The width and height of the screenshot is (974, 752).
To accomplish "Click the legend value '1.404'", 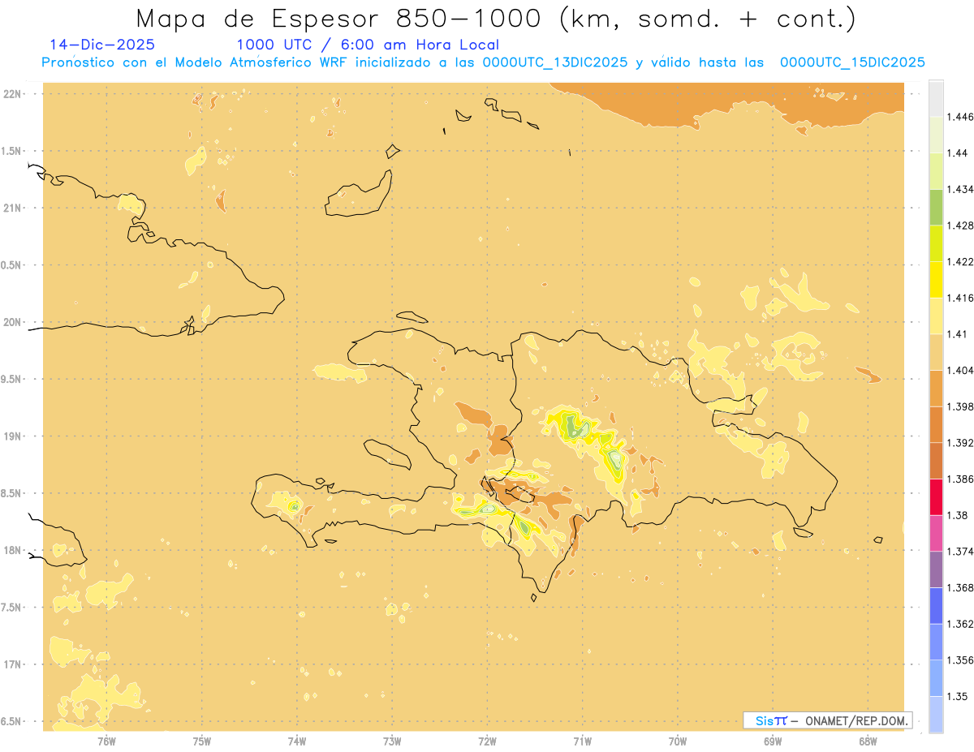I will click(962, 370).
